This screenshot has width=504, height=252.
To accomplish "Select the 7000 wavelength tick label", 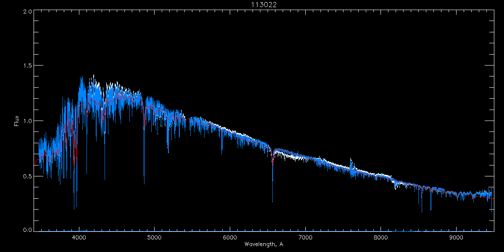I will 305,237.
